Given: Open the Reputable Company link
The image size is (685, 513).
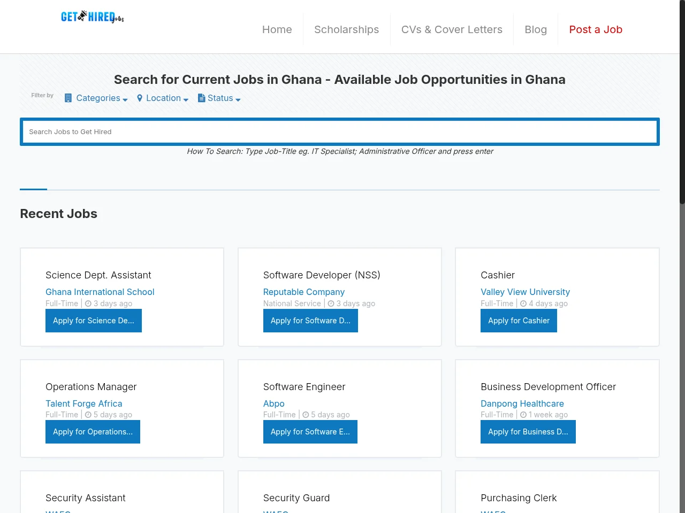Looking at the screenshot, I should pos(304,292).
